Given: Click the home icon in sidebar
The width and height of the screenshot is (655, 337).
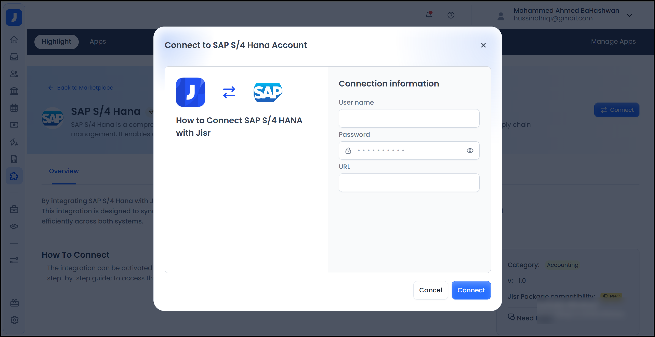Looking at the screenshot, I should click(14, 40).
